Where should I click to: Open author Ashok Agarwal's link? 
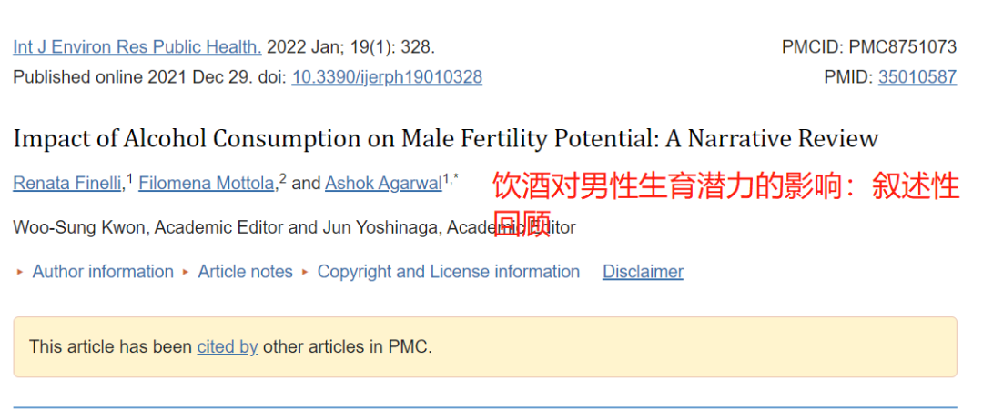[x=384, y=184]
